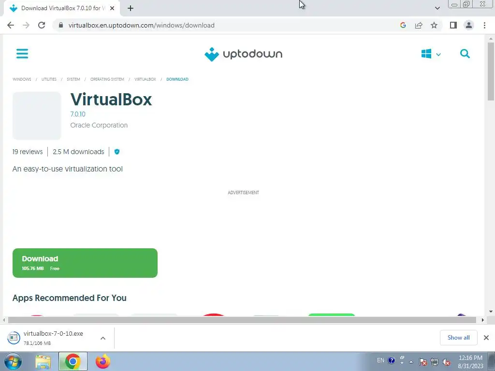Click the help icon in system tray

tap(392, 360)
